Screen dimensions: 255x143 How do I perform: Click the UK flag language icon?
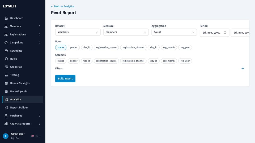click(x=33, y=136)
